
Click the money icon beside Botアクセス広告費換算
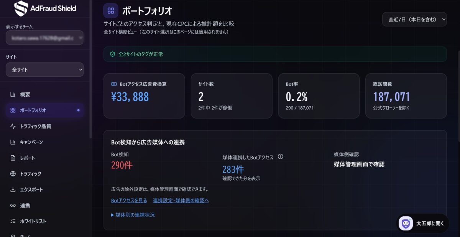114,84
